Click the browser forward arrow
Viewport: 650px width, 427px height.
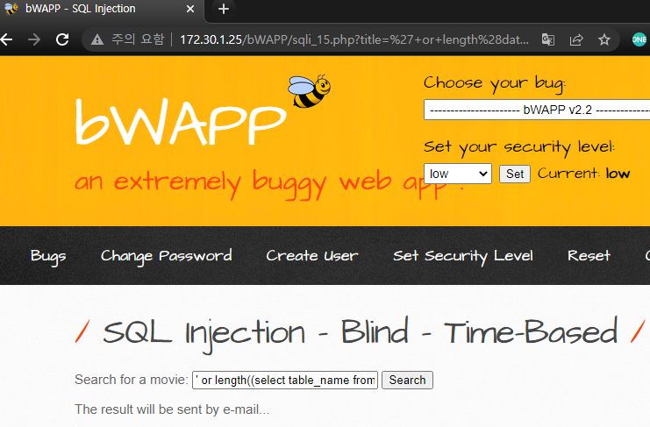pos(34,39)
